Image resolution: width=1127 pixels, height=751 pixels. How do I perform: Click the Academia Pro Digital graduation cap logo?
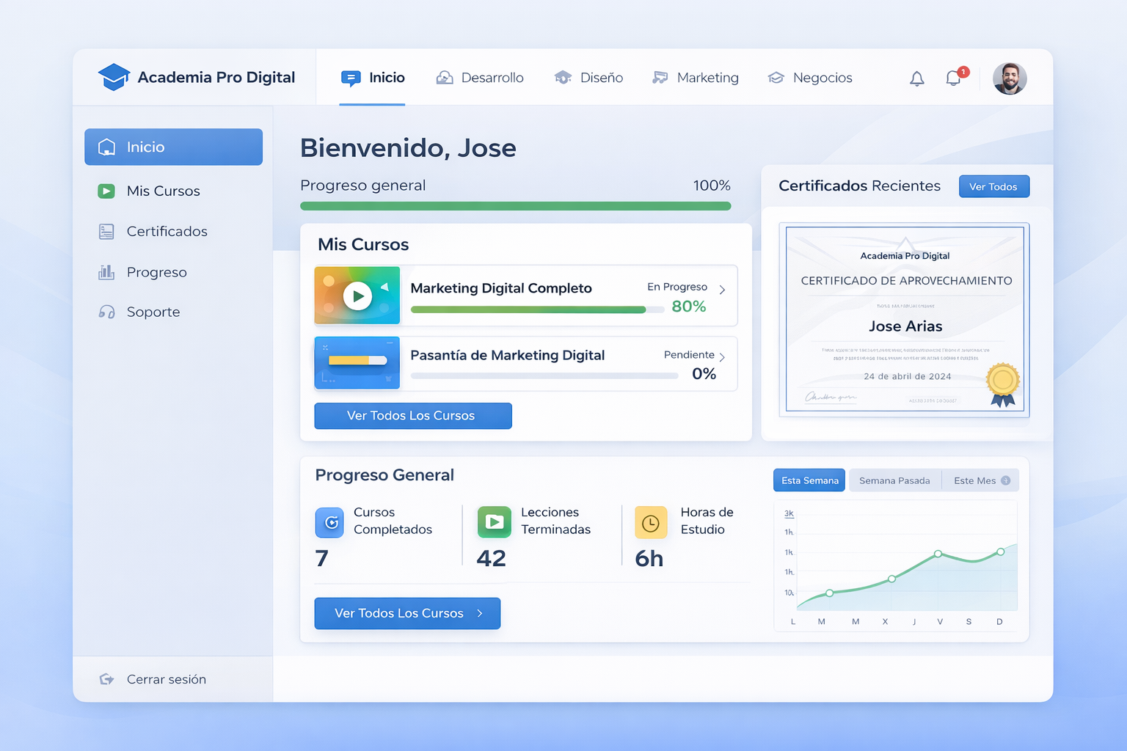114,76
